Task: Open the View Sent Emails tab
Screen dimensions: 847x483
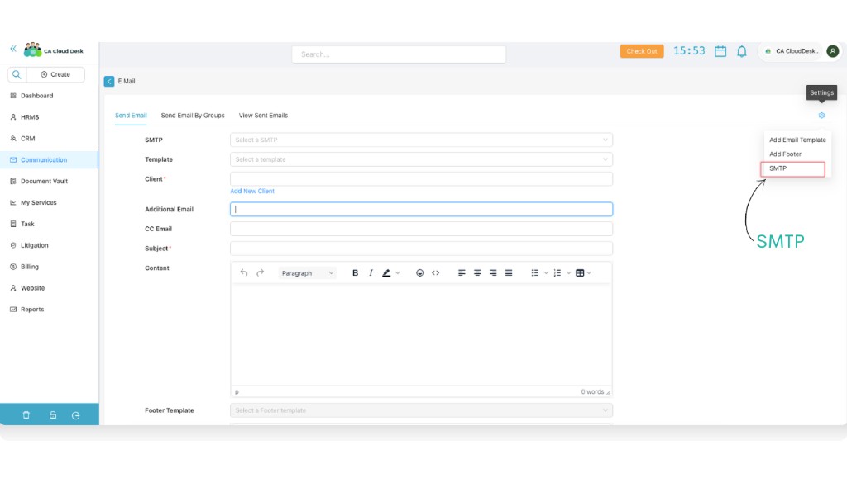Action: pos(263,116)
